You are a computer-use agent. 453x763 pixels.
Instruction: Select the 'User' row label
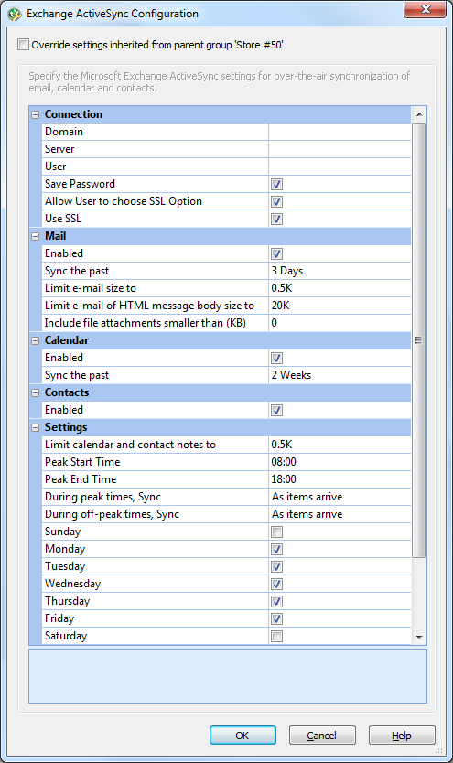click(x=56, y=167)
